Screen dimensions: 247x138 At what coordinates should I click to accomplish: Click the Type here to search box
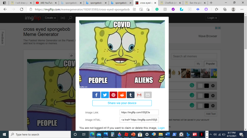pyautogui.click(x=40, y=134)
